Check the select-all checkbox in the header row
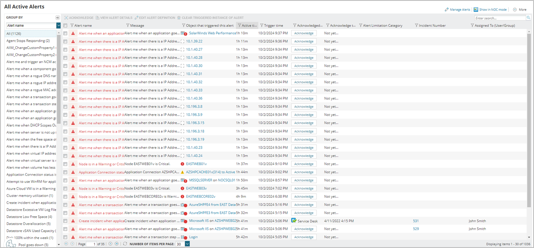The image size is (534, 248). pyautogui.click(x=65, y=25)
